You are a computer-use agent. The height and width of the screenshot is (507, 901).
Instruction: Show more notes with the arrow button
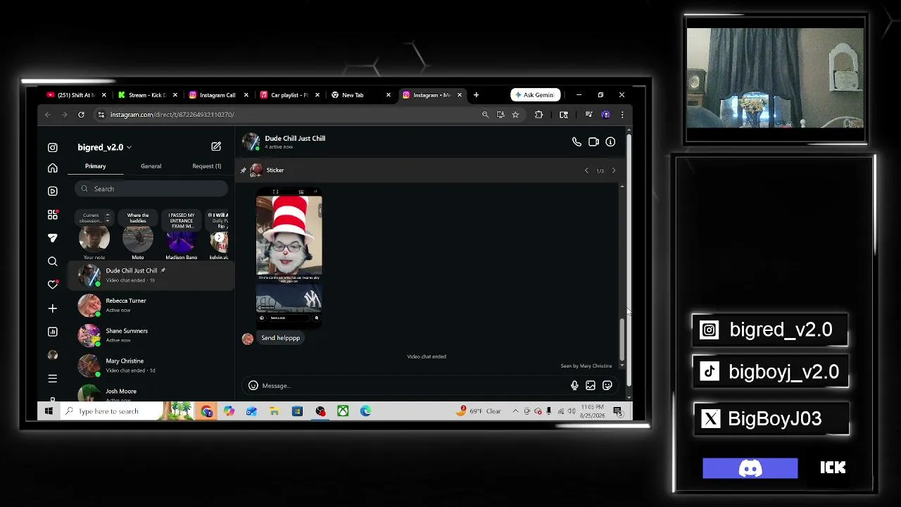coord(220,238)
